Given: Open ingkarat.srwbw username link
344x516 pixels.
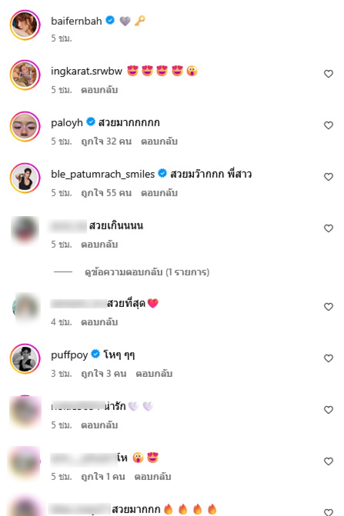Looking at the screenshot, I should (x=86, y=71).
